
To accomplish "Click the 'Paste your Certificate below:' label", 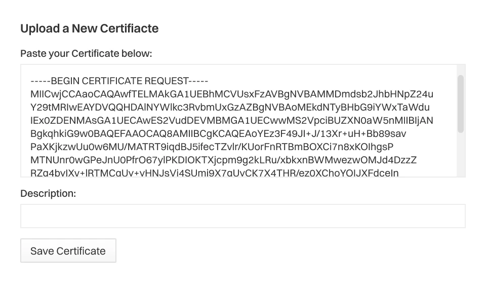I will click(x=86, y=53).
